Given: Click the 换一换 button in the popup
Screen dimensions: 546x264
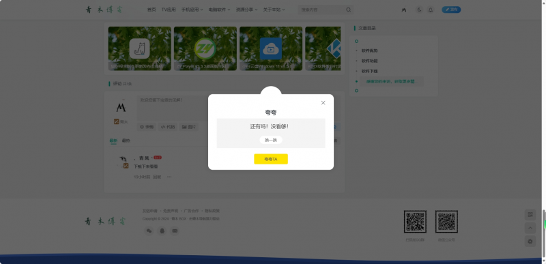Looking at the screenshot, I should [x=271, y=140].
